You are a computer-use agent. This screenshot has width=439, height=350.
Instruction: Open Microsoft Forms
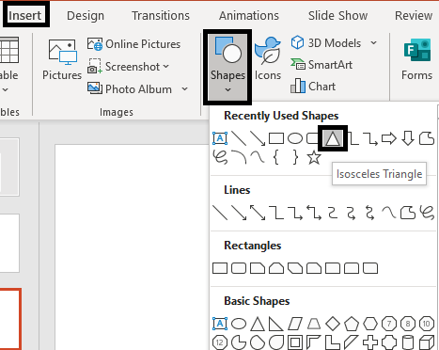click(416, 59)
